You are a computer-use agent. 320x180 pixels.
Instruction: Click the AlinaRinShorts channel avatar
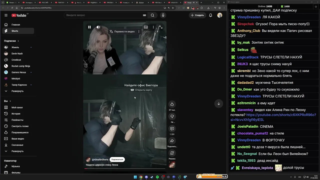(88, 159)
